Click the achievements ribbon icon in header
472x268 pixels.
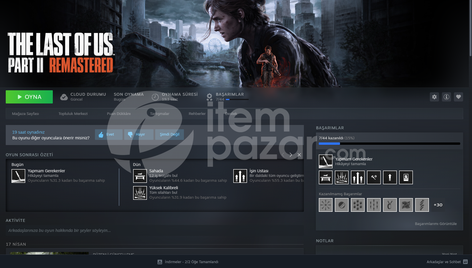pyautogui.click(x=209, y=97)
